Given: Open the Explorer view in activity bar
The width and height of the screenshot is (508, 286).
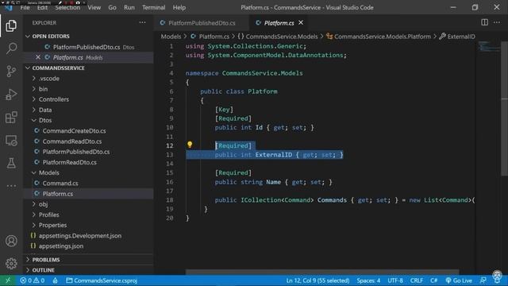Looking at the screenshot, I should (x=11, y=25).
